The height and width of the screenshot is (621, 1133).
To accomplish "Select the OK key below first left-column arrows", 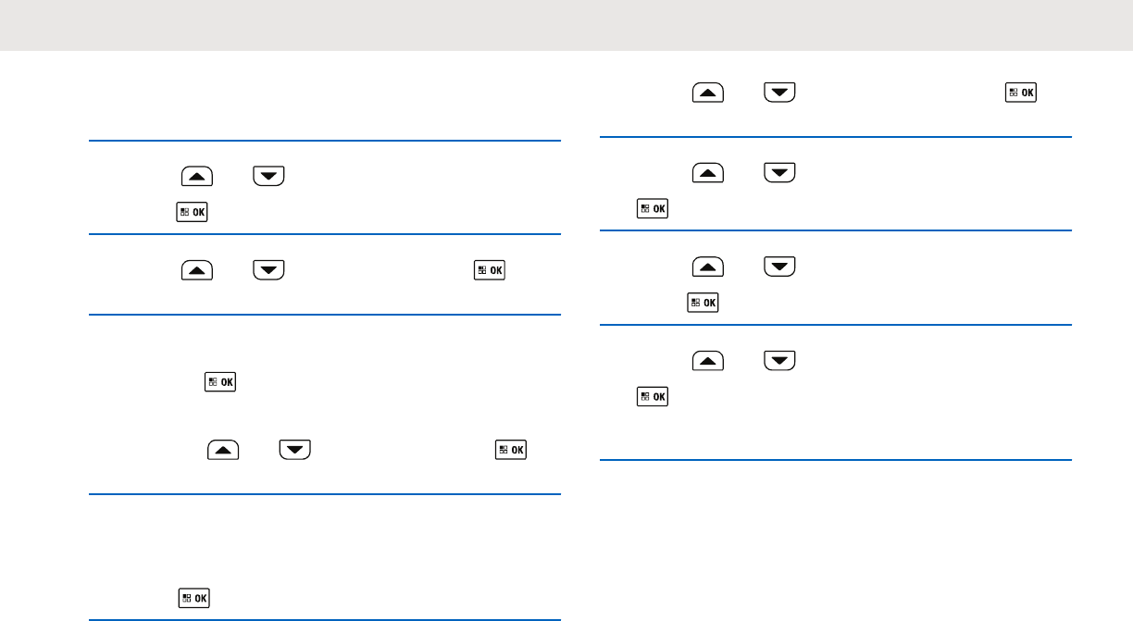I will tap(193, 211).
